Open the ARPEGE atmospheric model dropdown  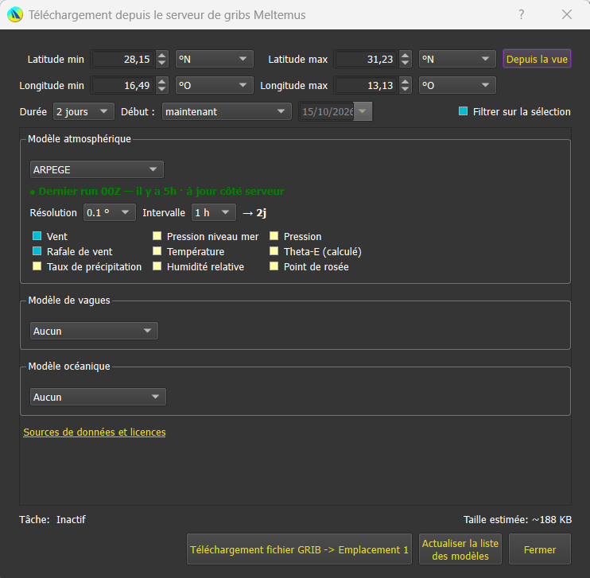pyautogui.click(x=97, y=169)
